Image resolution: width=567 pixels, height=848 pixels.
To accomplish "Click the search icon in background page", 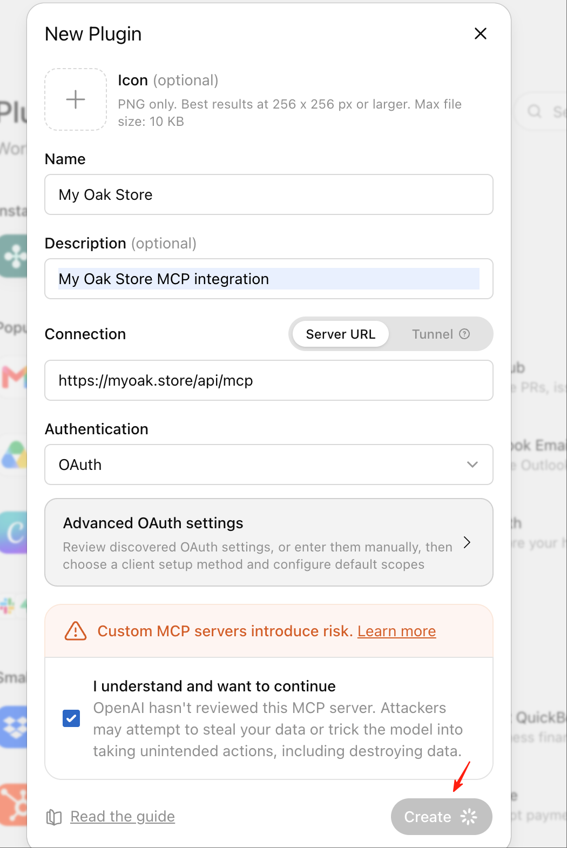I will (x=535, y=111).
